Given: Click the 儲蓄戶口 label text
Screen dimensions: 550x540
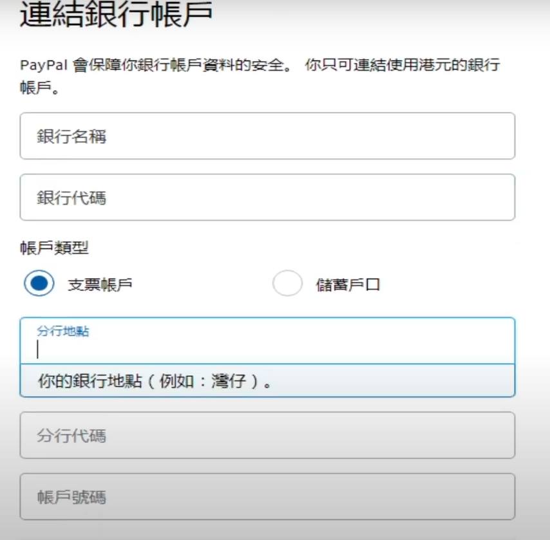Looking at the screenshot, I should pos(348,284).
